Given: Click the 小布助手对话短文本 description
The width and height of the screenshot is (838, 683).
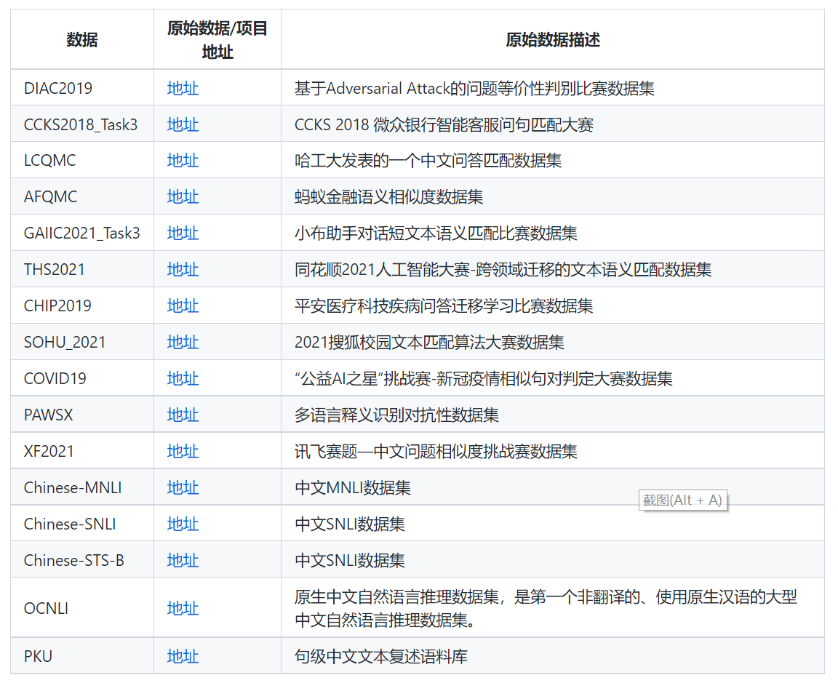Looking at the screenshot, I should tap(436, 233).
